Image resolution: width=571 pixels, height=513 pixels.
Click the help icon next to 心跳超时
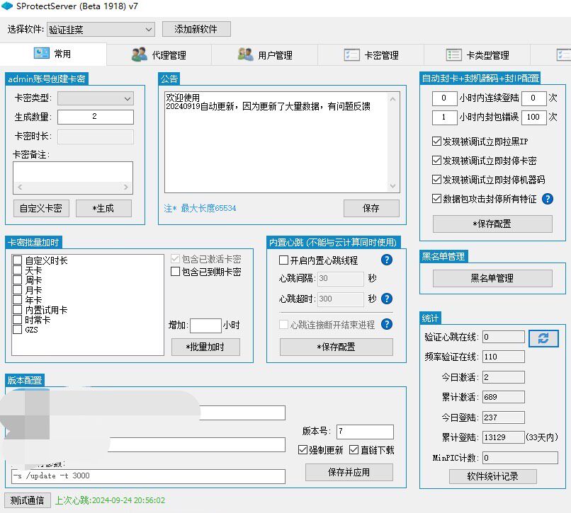point(386,299)
